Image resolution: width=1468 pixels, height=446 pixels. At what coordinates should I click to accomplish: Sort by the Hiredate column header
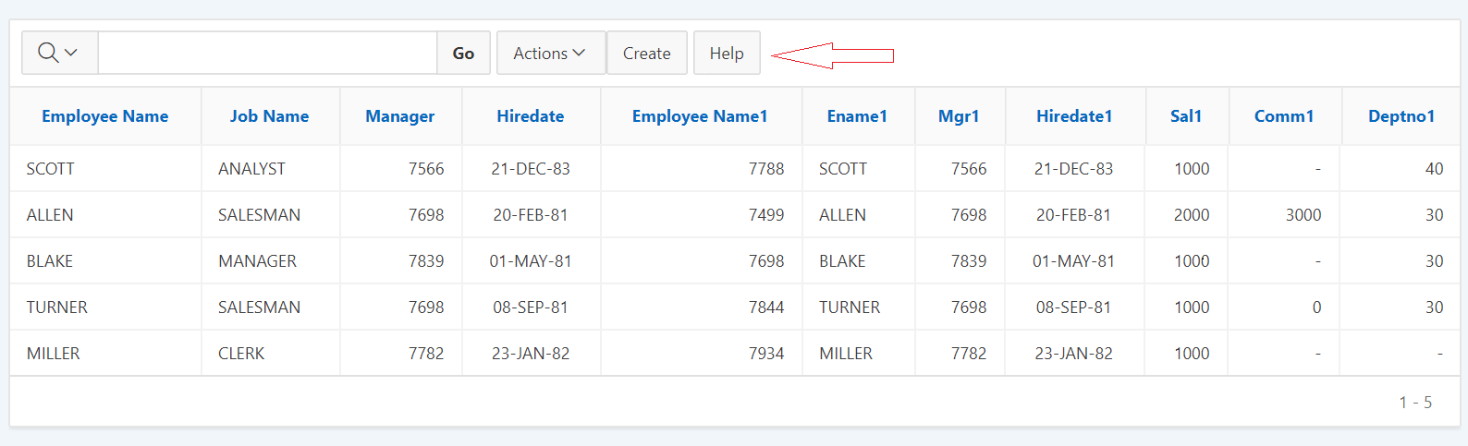click(x=530, y=116)
